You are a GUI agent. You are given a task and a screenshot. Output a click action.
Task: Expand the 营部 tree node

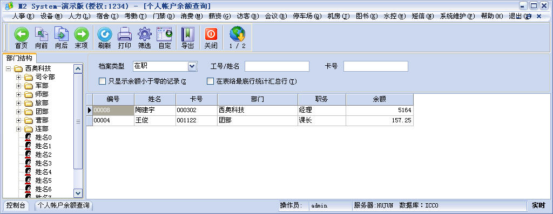point(19,120)
